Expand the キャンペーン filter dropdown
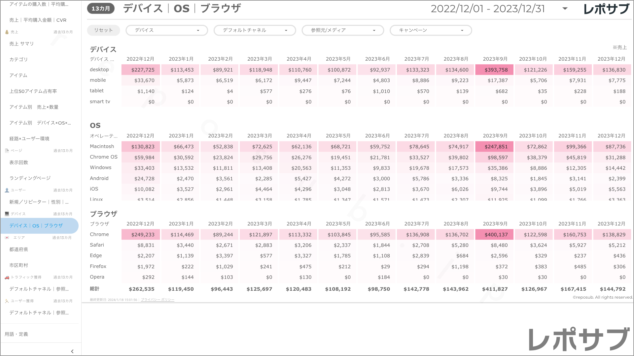 click(431, 30)
